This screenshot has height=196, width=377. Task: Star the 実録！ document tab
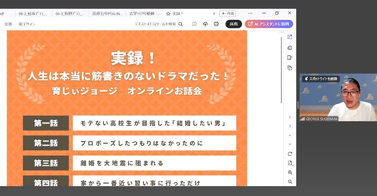(x=168, y=14)
